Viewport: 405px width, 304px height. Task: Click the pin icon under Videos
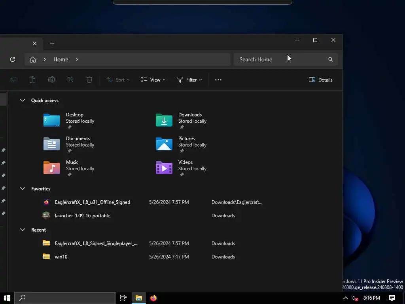(182, 175)
